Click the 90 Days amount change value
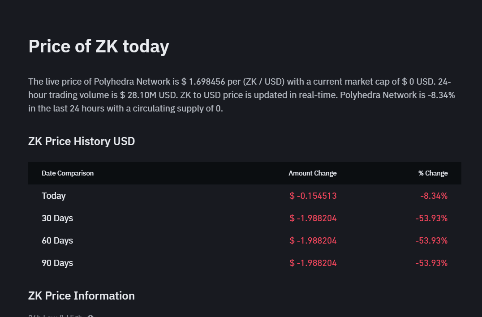Image resolution: width=482 pixels, height=317 pixels. (313, 263)
